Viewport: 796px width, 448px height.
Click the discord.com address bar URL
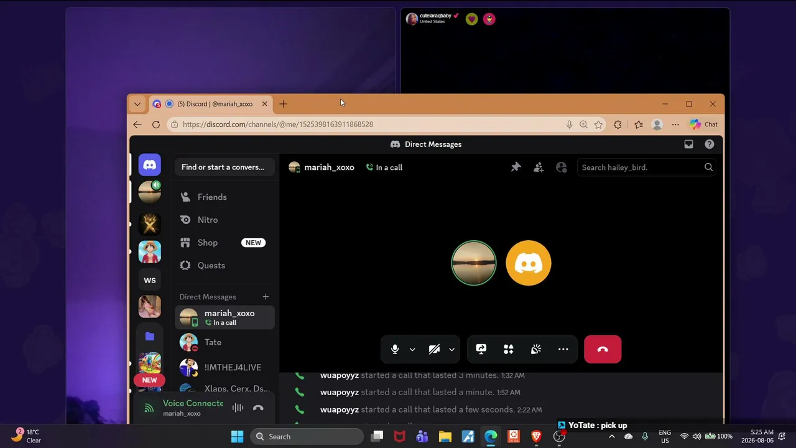278,124
